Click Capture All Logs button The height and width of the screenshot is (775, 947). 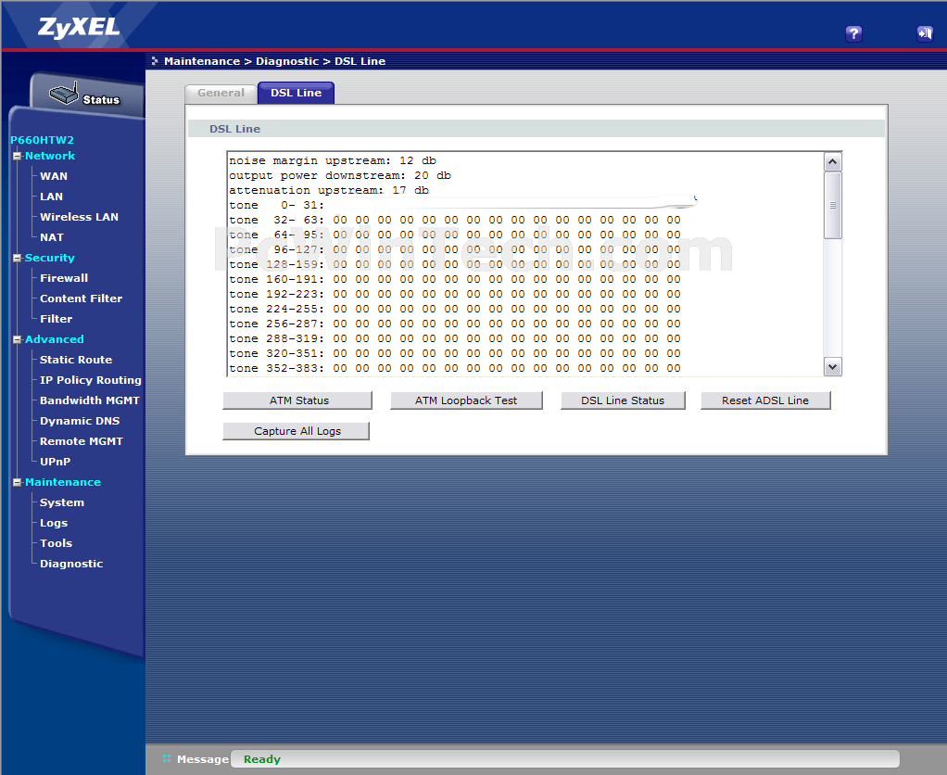point(296,431)
